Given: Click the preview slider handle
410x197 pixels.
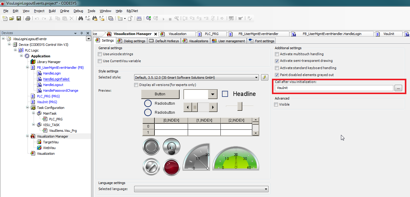Looking at the screenshot, I should click(240, 106).
